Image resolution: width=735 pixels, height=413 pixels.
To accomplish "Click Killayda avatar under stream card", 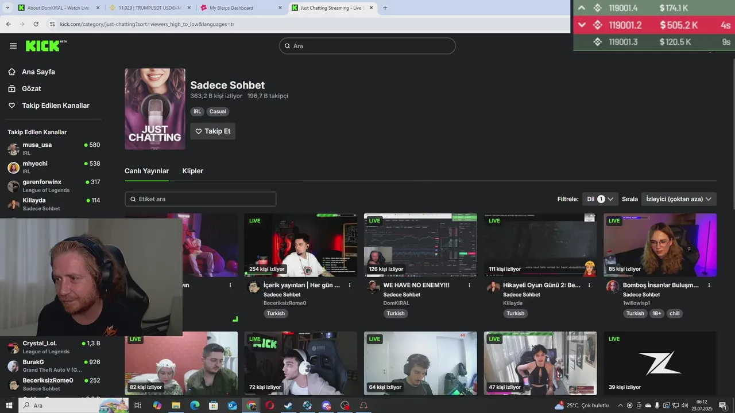I will point(493,287).
